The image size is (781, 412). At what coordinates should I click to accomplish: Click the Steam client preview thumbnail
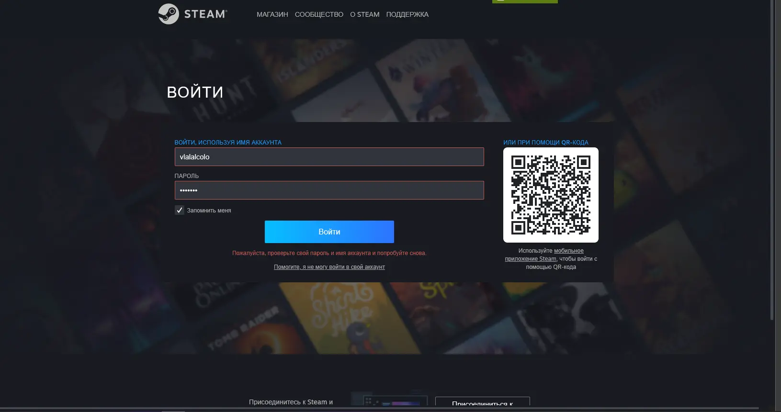pyautogui.click(x=389, y=401)
